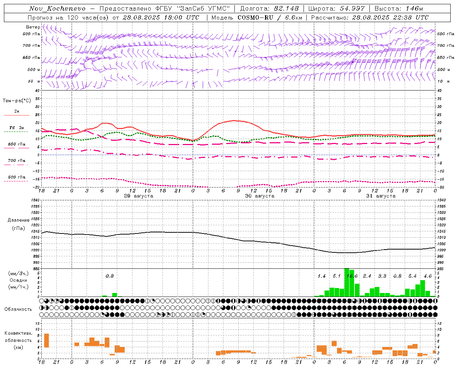The width and height of the screenshot is (456, 365).
Task: Click the 4.6 precipitation total value
Action: (x=427, y=276)
